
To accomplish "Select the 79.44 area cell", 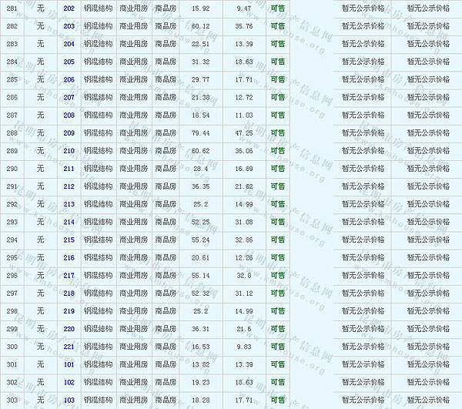I will point(200,133).
